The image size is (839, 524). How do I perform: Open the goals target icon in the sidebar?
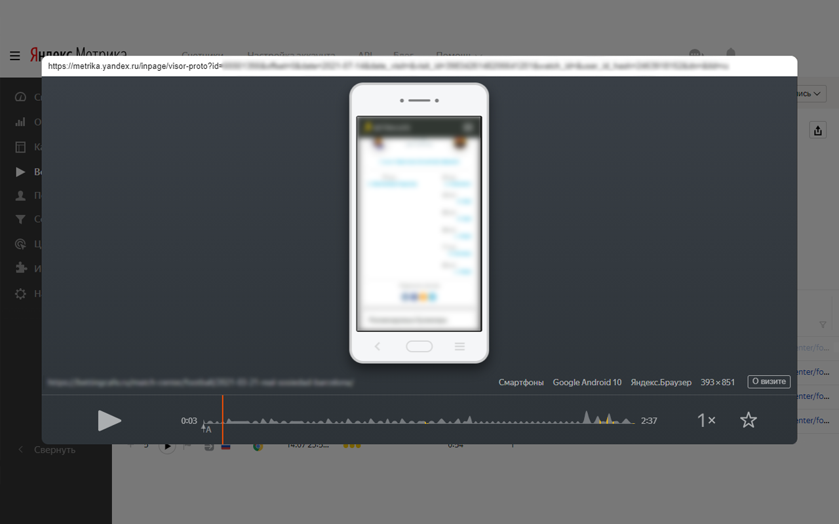point(20,244)
